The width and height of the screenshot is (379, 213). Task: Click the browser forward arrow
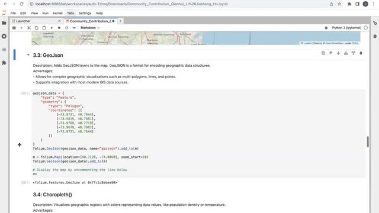tap(14, 4)
